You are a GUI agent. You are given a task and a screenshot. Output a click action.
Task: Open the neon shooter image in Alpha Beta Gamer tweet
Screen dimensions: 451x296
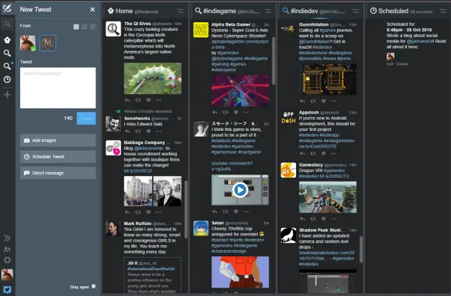[x=240, y=91]
